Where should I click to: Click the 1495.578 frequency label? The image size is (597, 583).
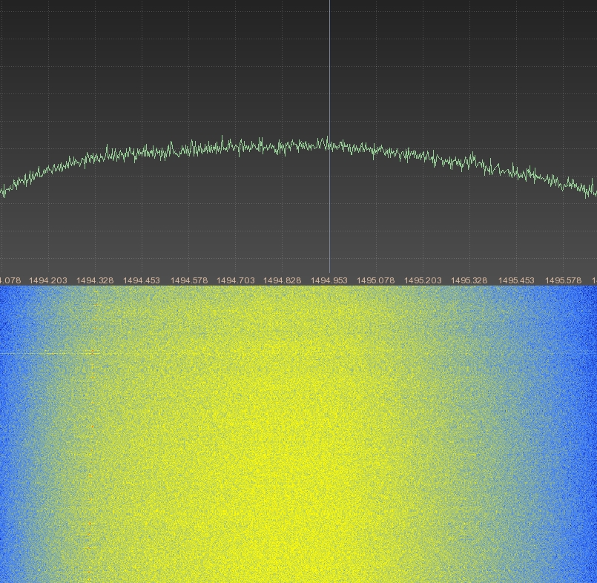[563, 280]
